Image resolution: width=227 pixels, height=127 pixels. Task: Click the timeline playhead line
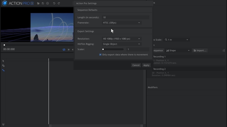[49, 91]
